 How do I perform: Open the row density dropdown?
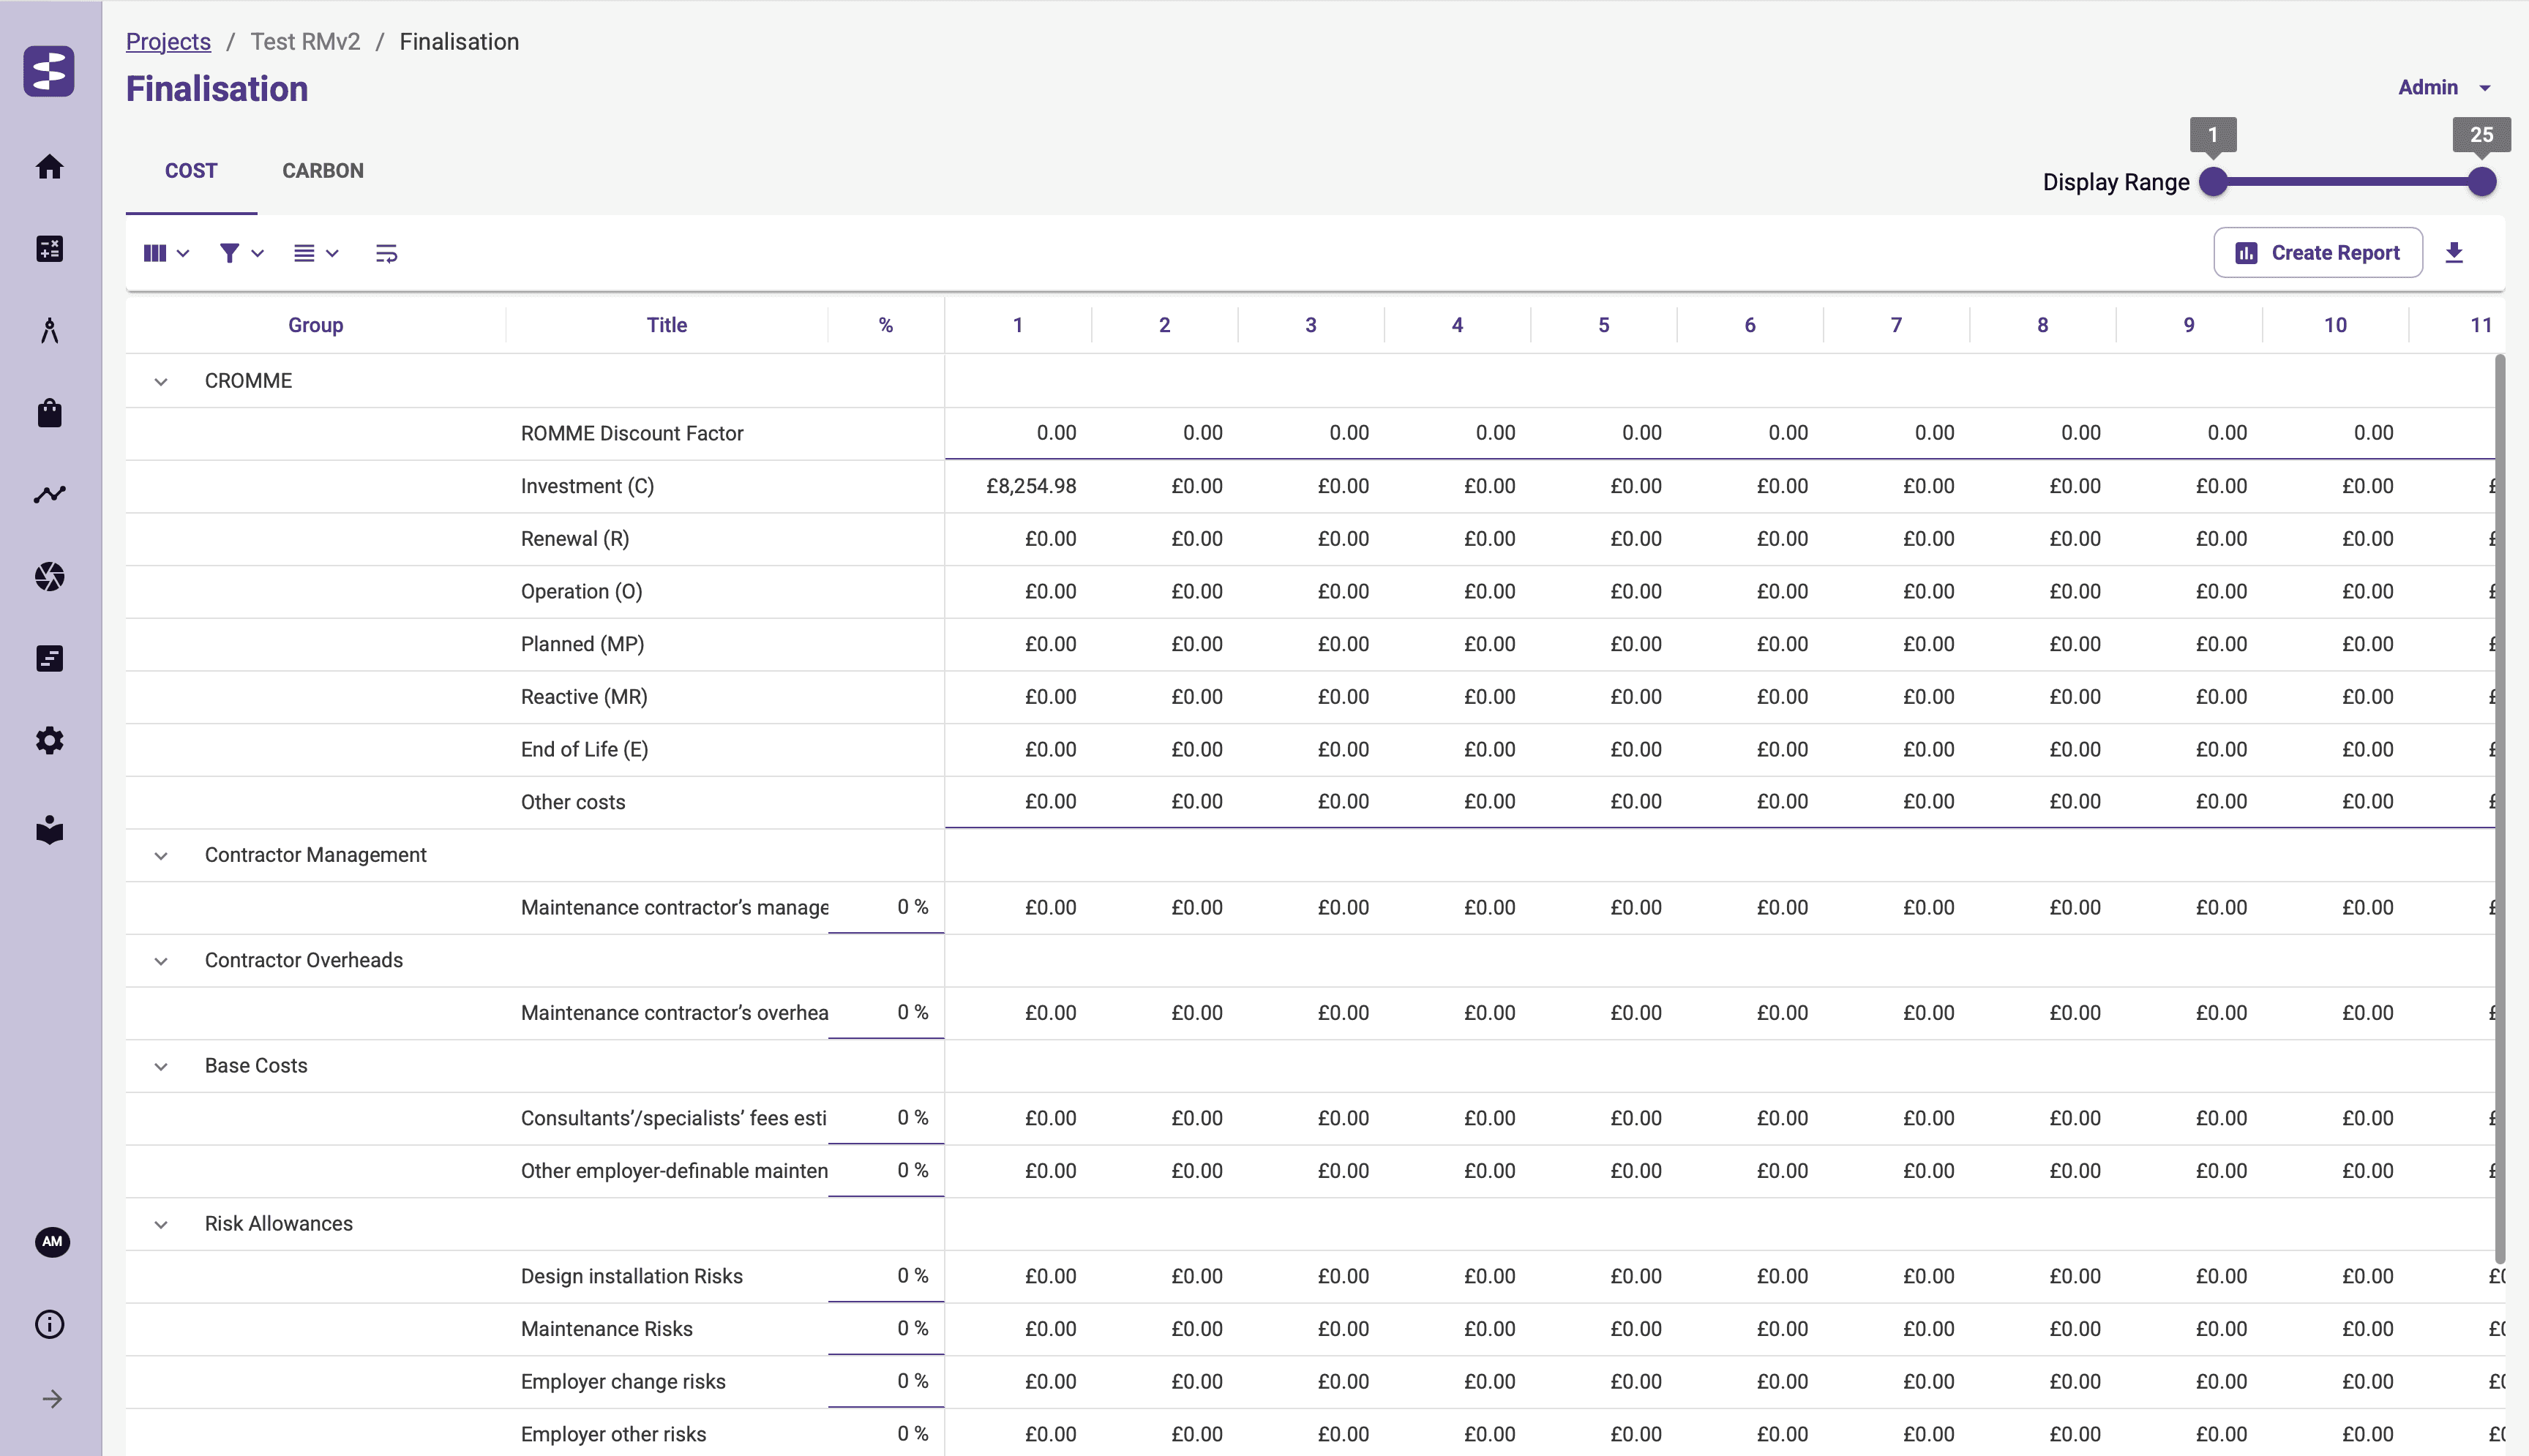[315, 253]
